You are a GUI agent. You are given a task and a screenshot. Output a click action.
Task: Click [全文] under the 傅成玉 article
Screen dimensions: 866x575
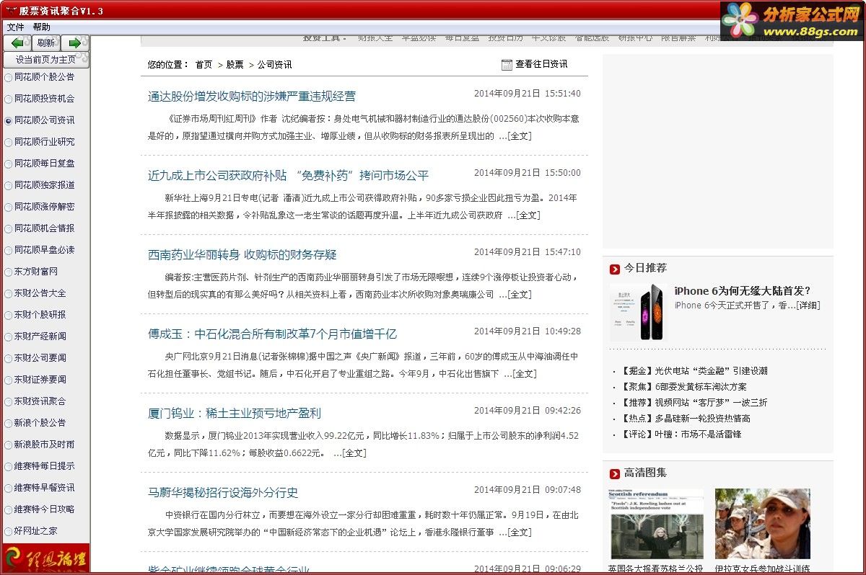(x=525, y=374)
